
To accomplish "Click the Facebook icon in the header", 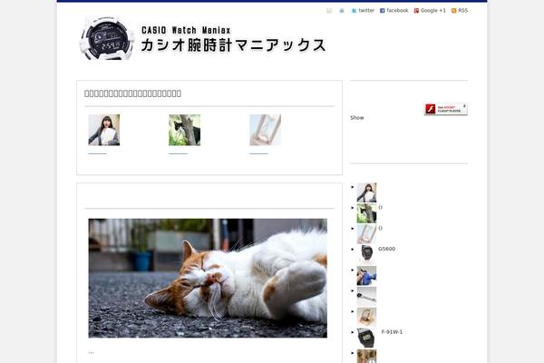I will point(382,11).
